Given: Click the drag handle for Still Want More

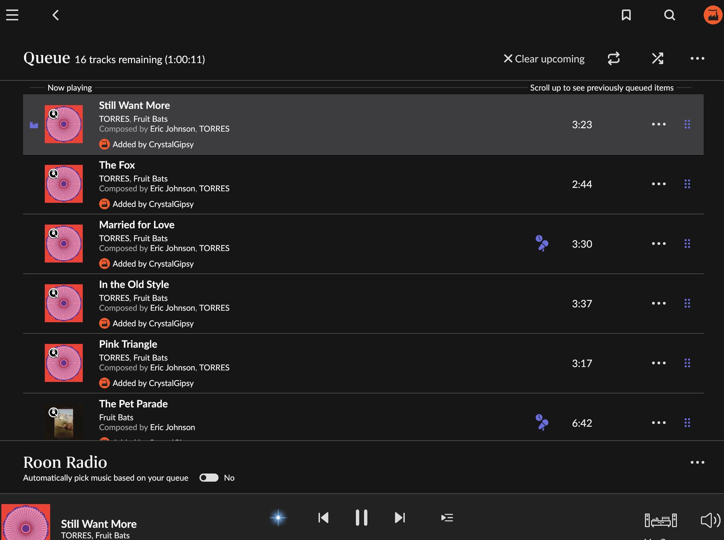Looking at the screenshot, I should tap(687, 124).
